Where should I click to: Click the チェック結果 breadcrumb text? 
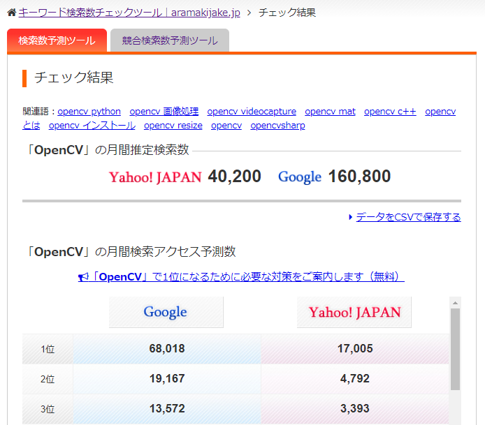tap(287, 13)
